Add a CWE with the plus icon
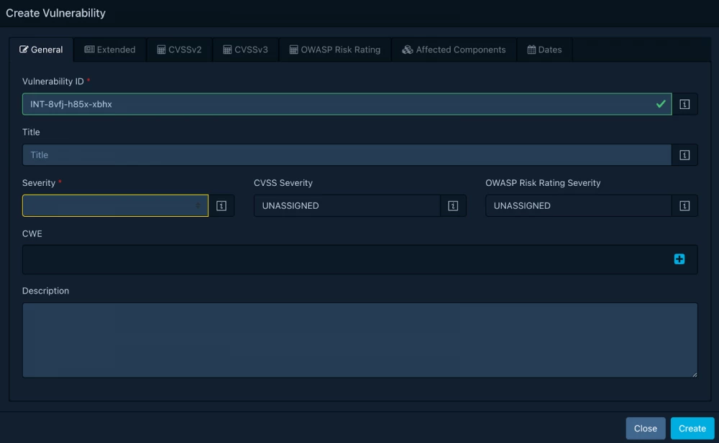Image resolution: width=719 pixels, height=443 pixels. point(679,259)
